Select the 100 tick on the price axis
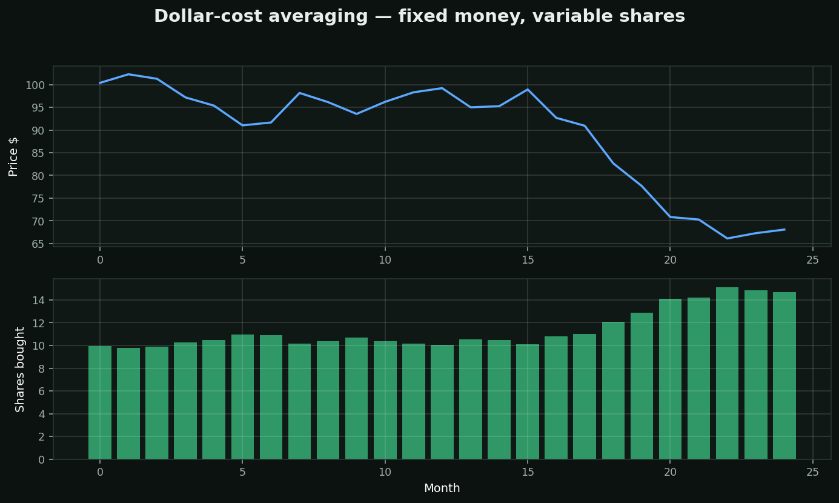 click(x=35, y=85)
